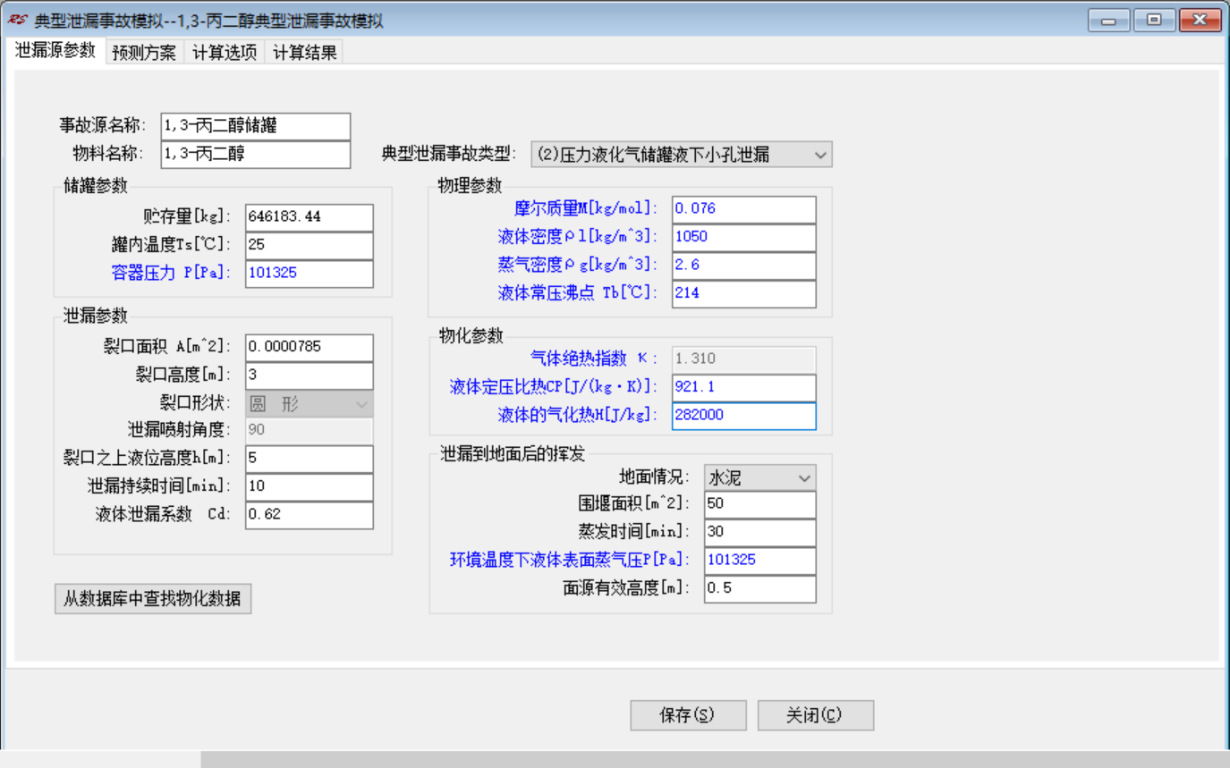Click the 罐内温度Ts field
Screen dimensions: 1230x768
(310, 245)
